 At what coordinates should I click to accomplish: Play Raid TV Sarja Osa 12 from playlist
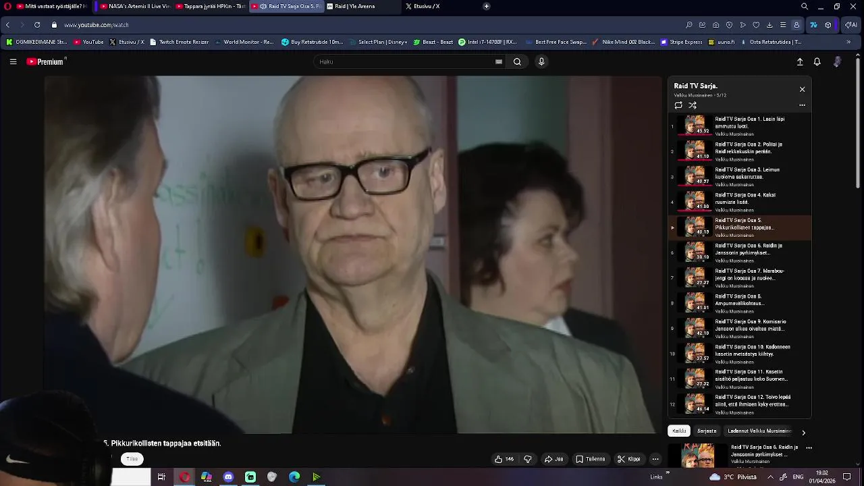pyautogui.click(x=740, y=404)
